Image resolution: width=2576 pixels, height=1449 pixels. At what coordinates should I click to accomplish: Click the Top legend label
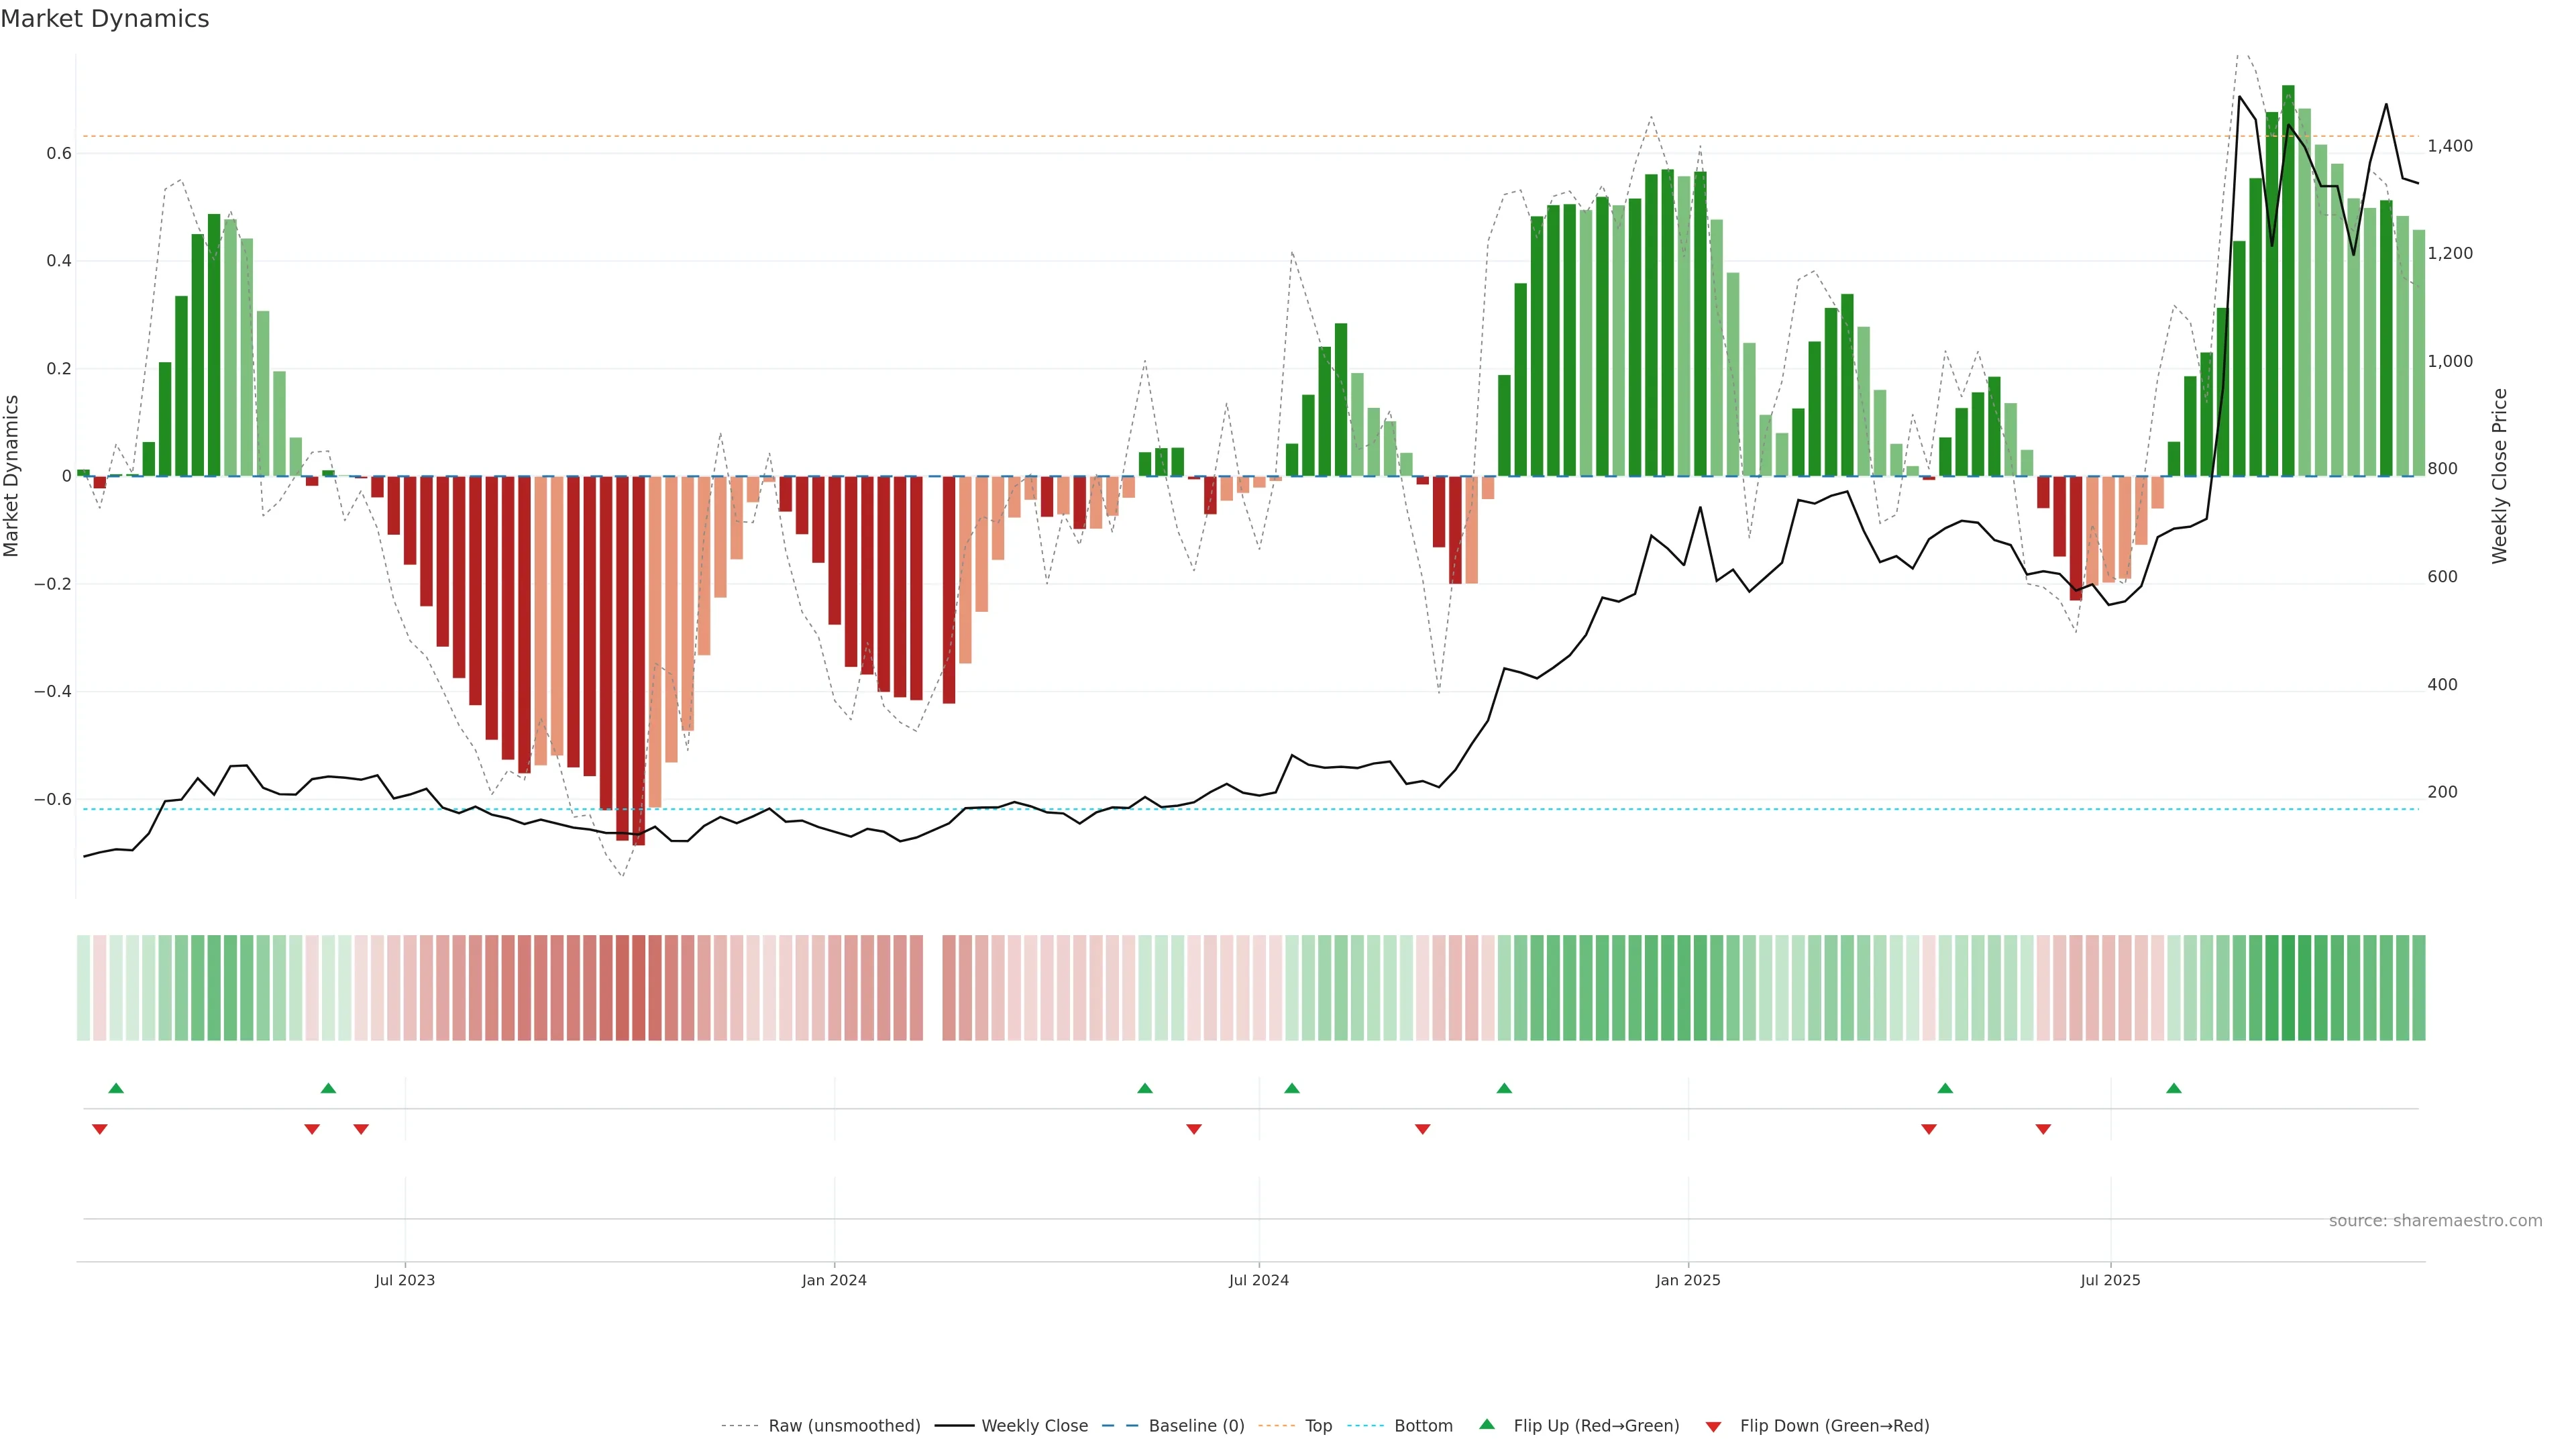1318,1426
